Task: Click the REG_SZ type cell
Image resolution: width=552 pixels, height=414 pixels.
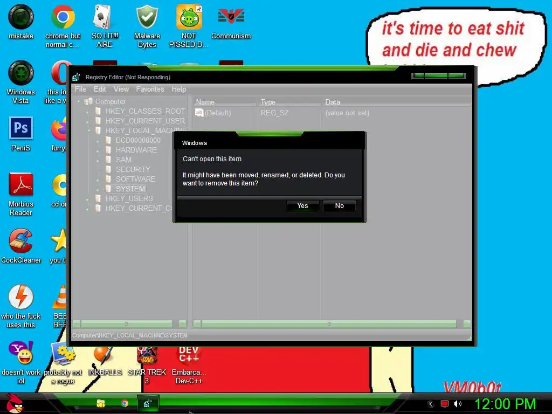Action: [274, 113]
